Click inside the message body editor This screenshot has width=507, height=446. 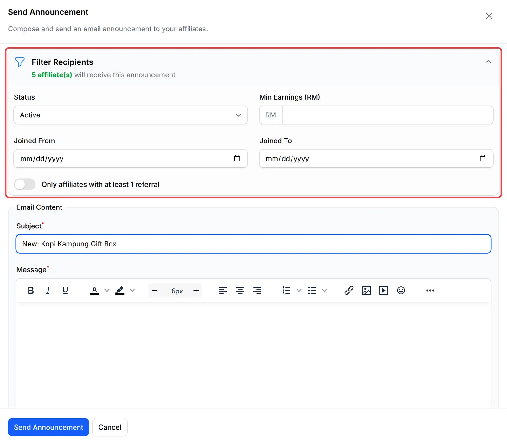[253, 355]
